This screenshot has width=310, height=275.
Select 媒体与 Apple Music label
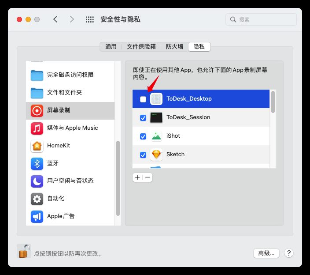coord(72,128)
